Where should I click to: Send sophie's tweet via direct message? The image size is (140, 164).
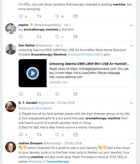point(75,37)
